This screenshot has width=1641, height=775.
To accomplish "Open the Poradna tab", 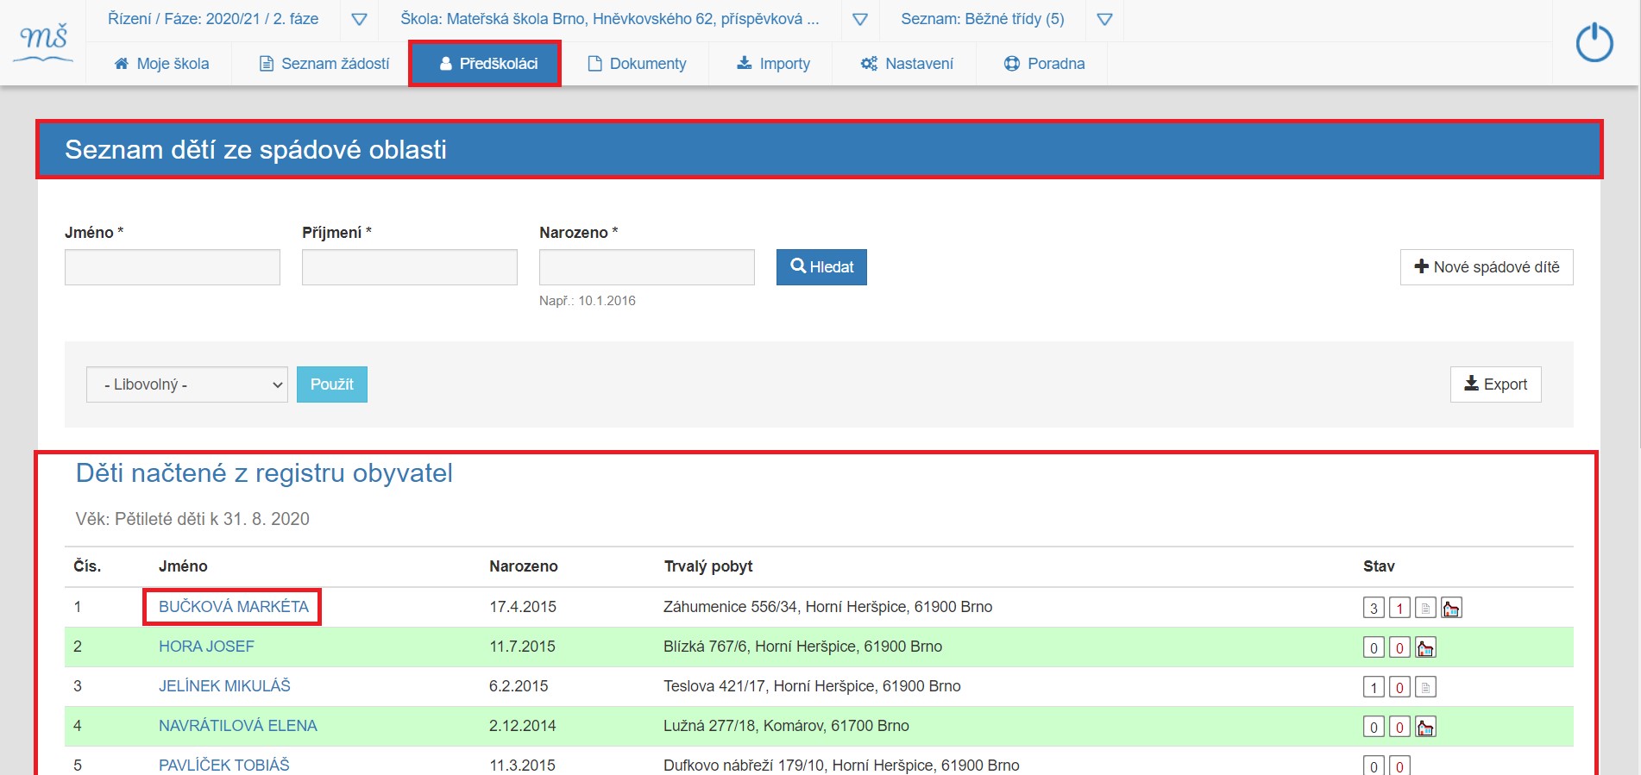I will pos(1044,64).
